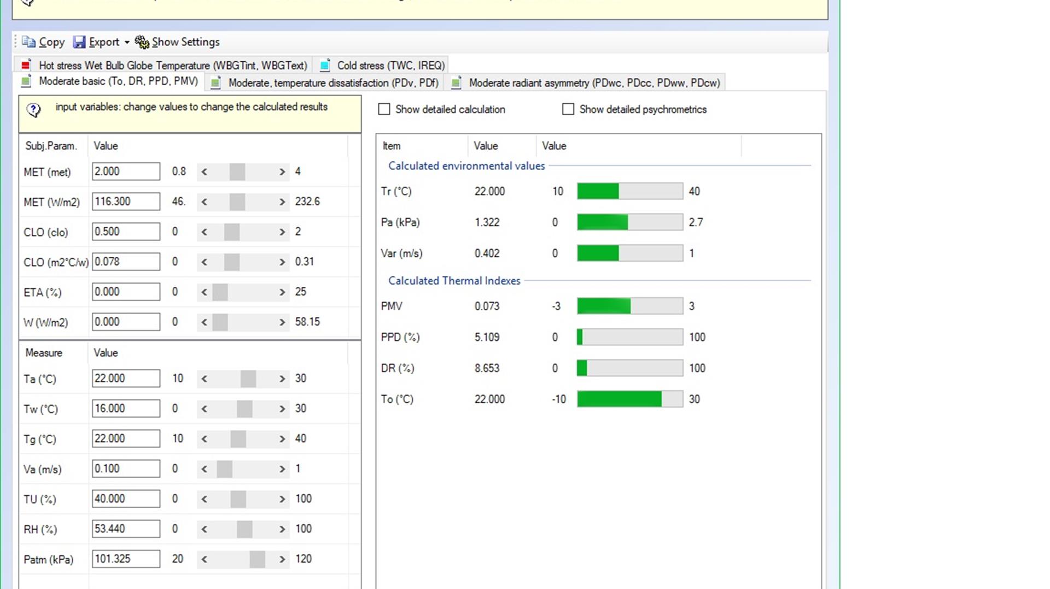Decrease TU (%) with left arrow
1050x589 pixels.
(205, 499)
